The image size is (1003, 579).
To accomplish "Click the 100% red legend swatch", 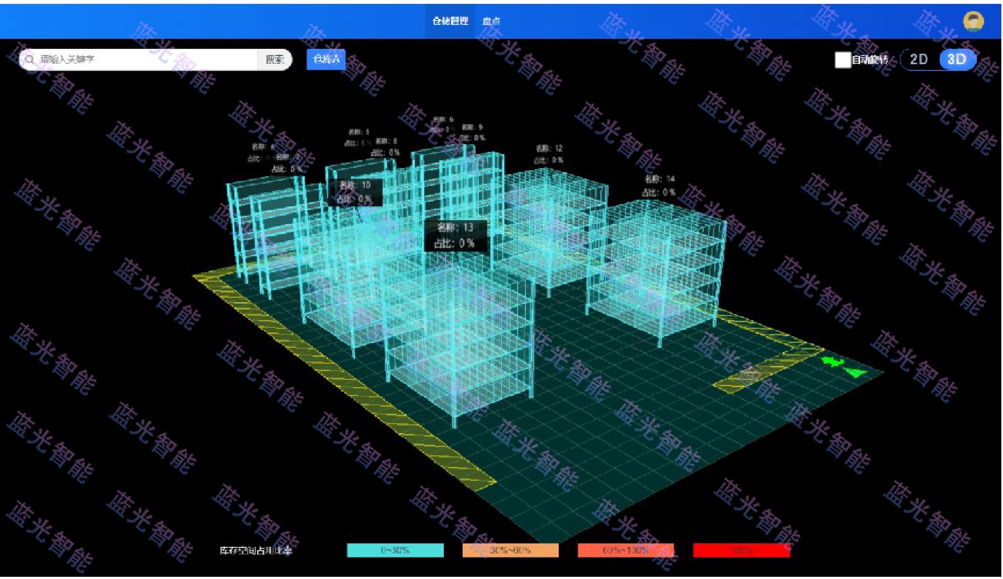I will click(x=741, y=550).
